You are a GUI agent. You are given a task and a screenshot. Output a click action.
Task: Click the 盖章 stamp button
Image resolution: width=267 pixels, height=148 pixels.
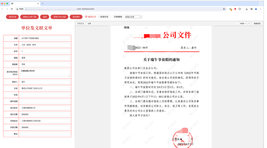click(x=45, y=17)
